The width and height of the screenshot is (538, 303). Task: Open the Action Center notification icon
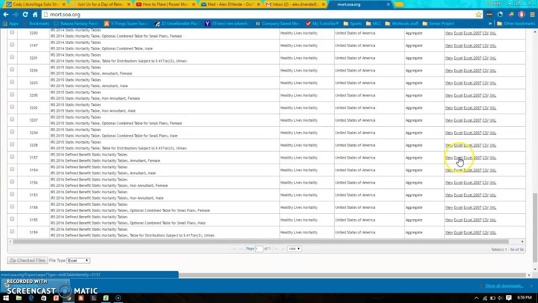508,298
